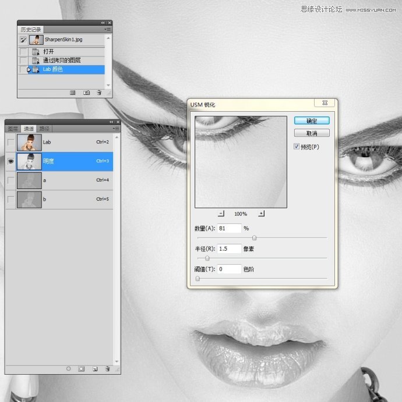The height and width of the screenshot is (402, 402).
Task: Click 阈值(T) value field
Action: click(x=229, y=269)
